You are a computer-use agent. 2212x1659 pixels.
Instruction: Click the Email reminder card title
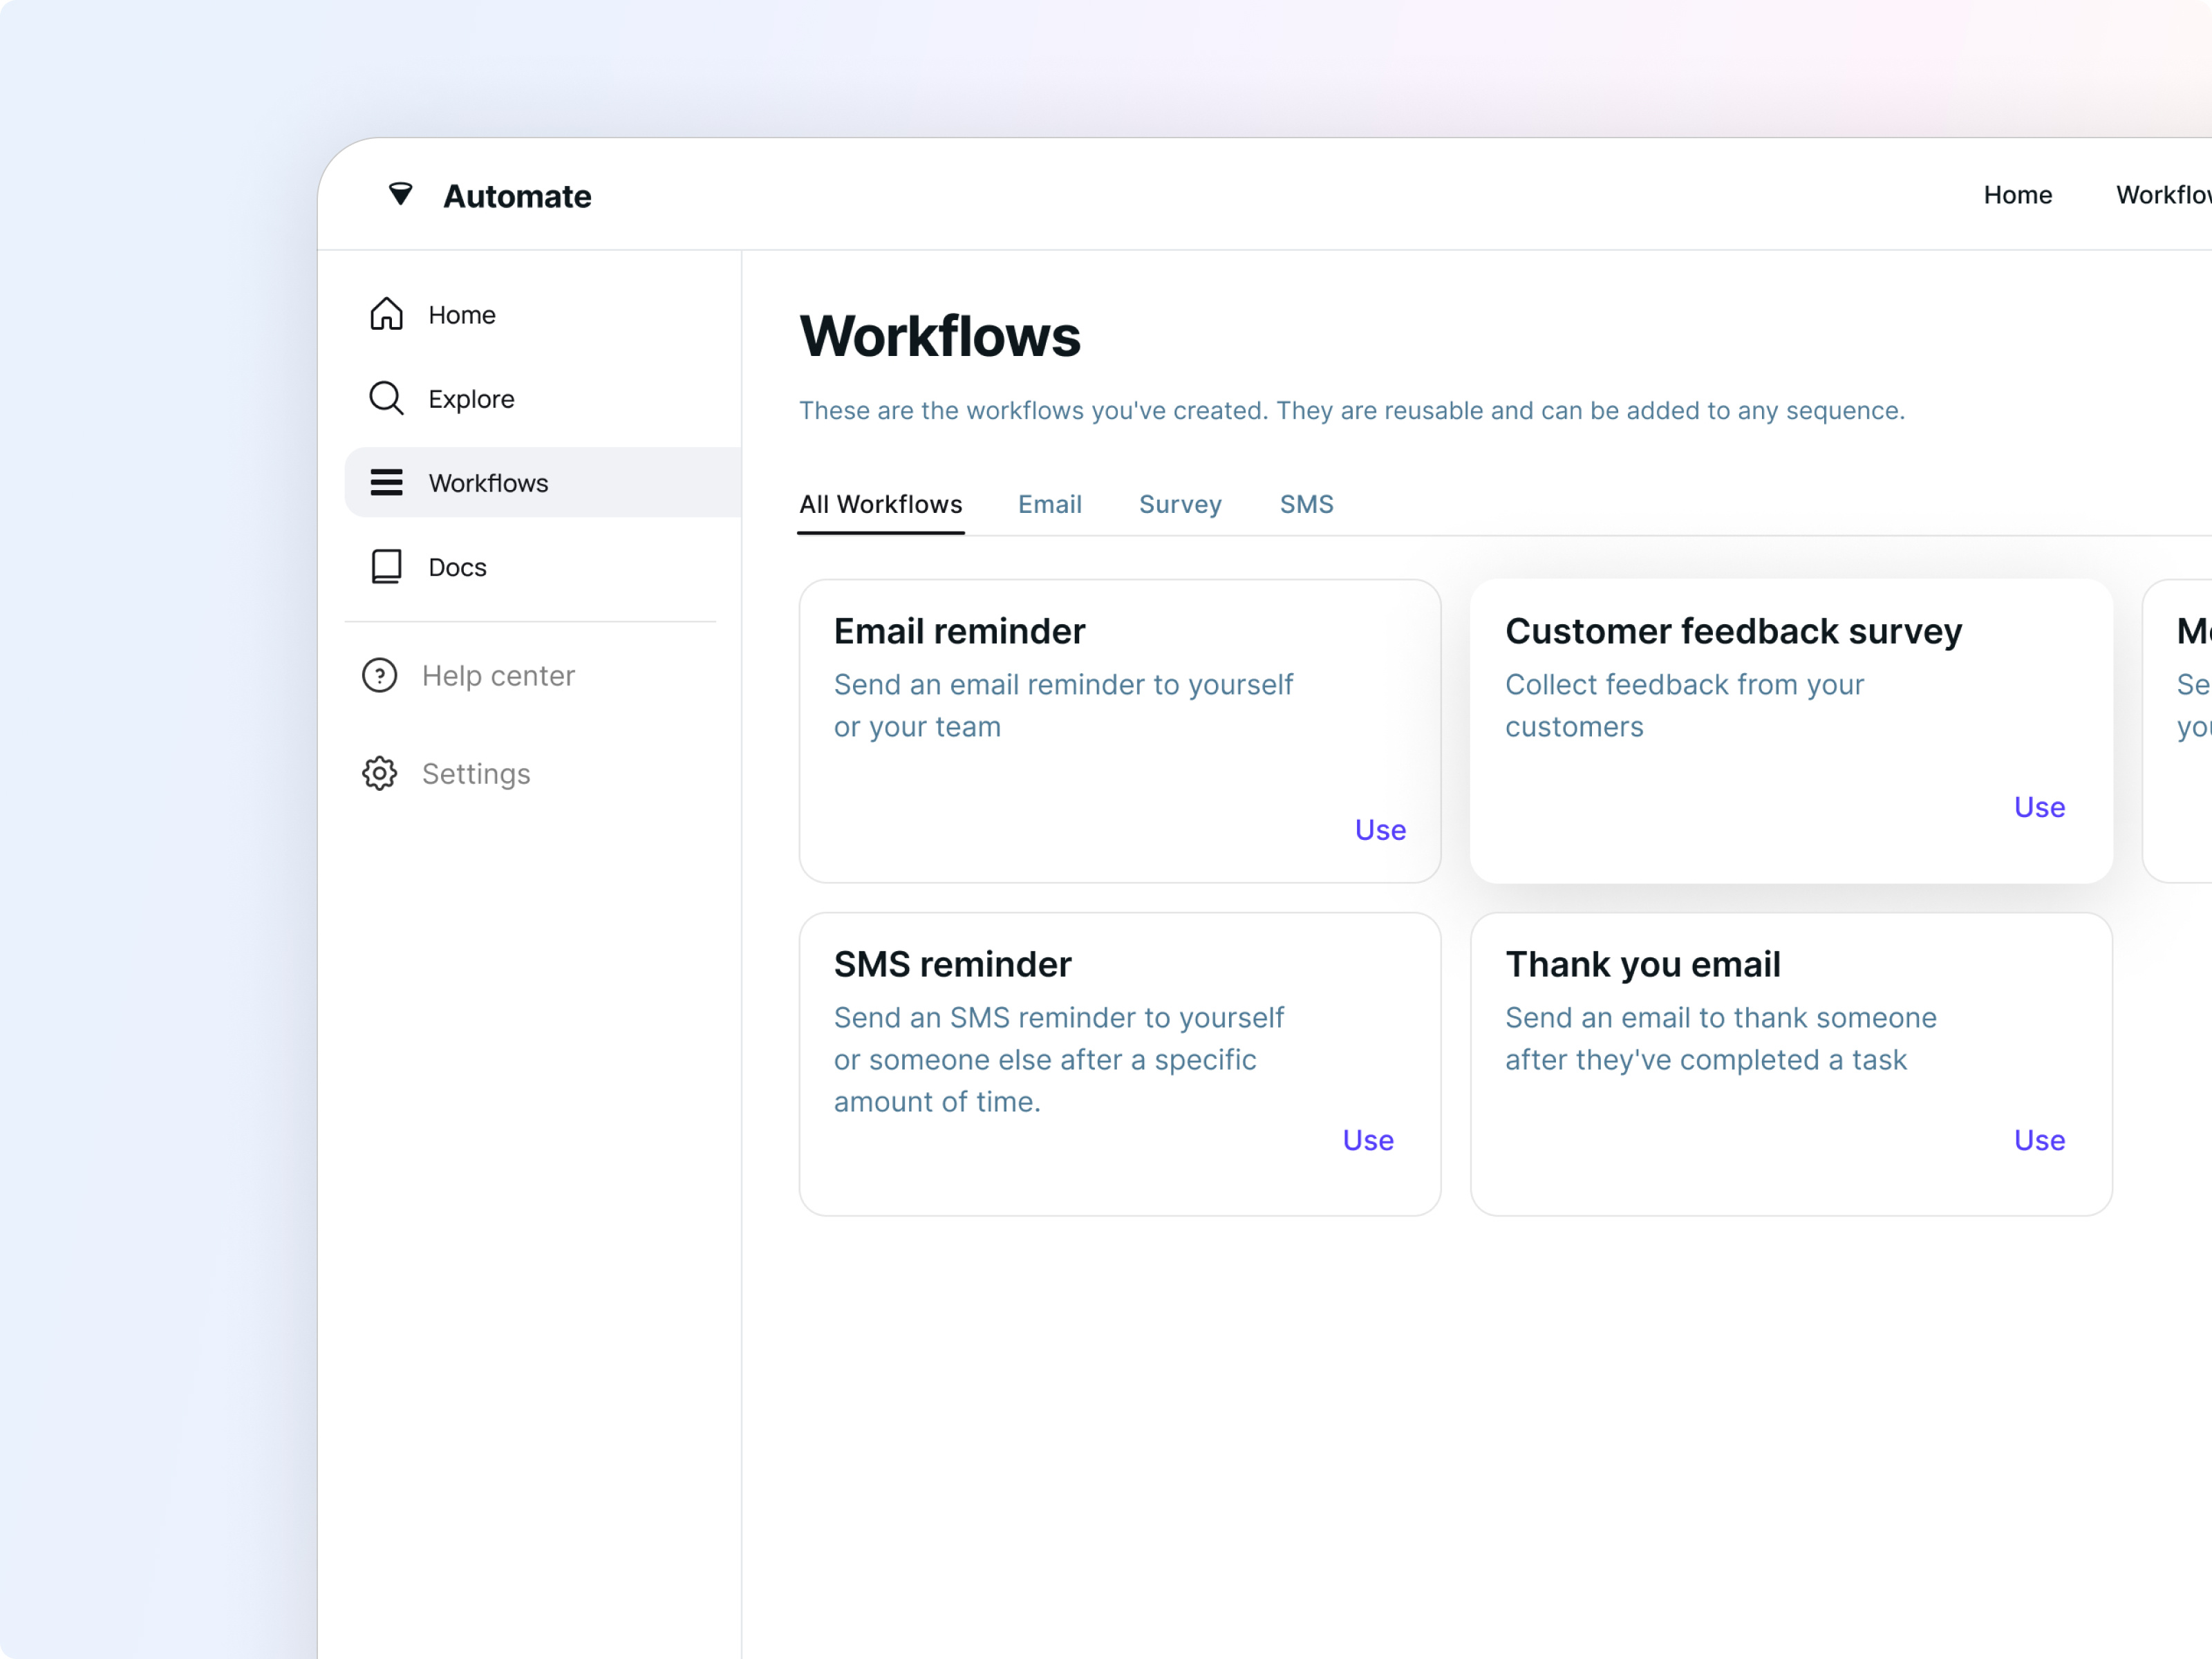tap(959, 630)
